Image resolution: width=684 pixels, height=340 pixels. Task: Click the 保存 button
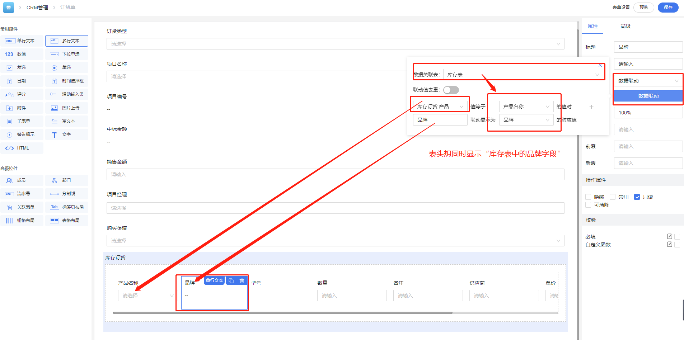tap(668, 8)
